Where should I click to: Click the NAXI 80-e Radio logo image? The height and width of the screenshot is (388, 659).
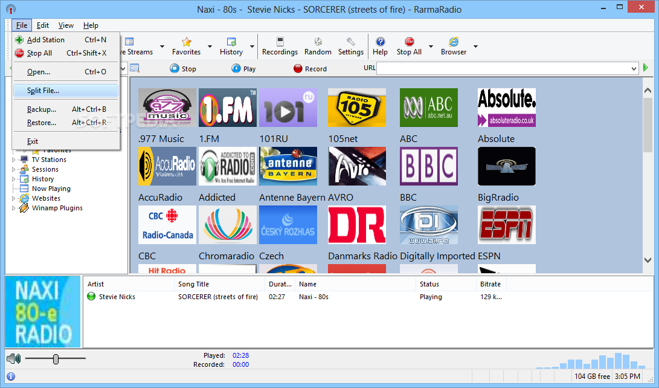43,311
